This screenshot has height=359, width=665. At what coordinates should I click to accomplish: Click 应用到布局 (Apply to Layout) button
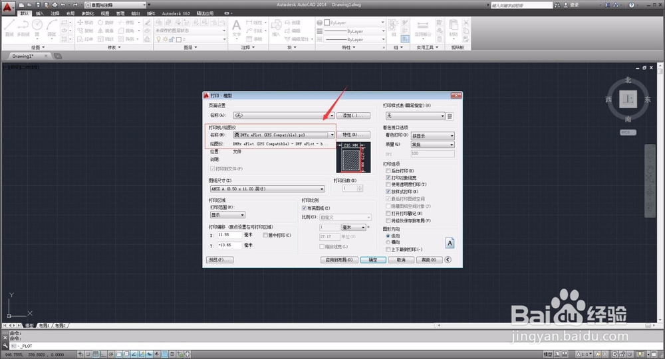coord(339,260)
